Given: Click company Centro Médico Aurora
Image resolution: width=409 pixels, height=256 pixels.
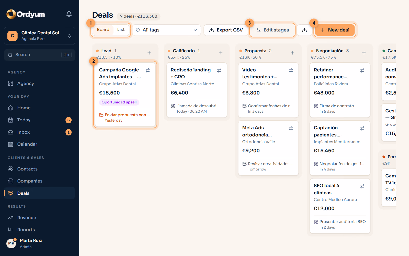Looking at the screenshot, I should 335,200.
